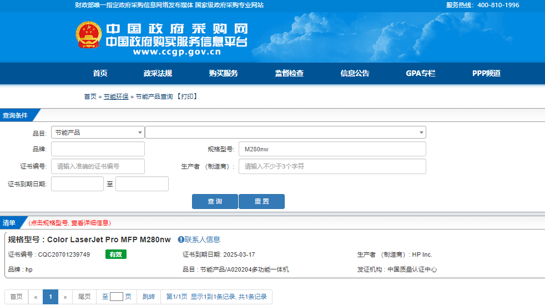545x306 pixels.
Task: Focus the 规格型号 field containing M280nw
Action: pos(332,149)
